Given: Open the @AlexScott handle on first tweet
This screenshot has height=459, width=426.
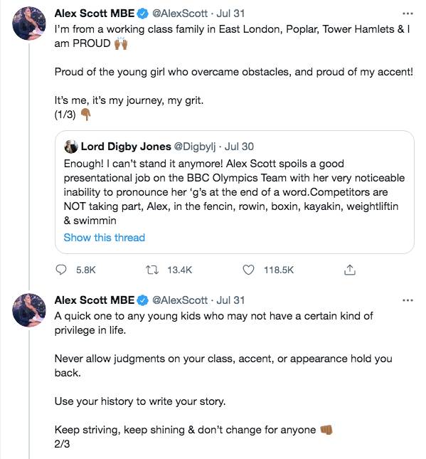Looking at the screenshot, I should pyautogui.click(x=180, y=14).
